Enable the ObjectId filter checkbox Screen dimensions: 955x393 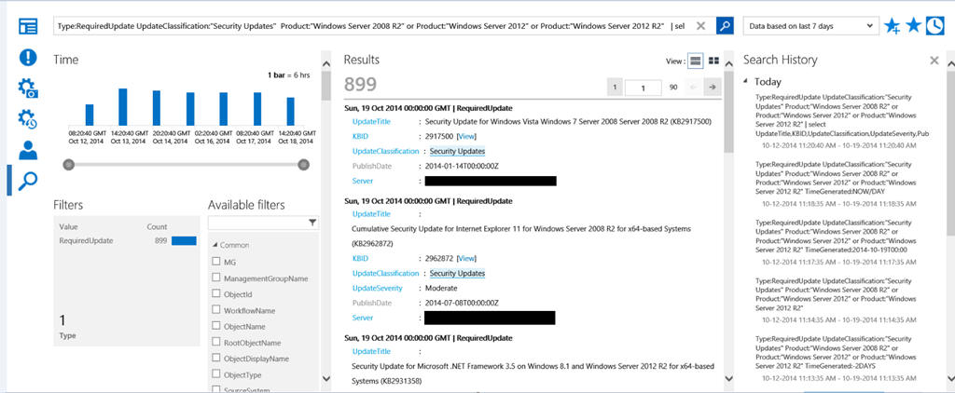click(x=216, y=294)
